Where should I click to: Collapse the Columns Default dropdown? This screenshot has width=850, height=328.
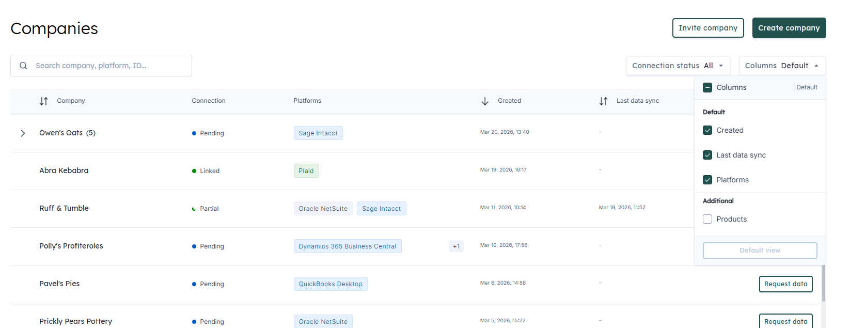[782, 66]
